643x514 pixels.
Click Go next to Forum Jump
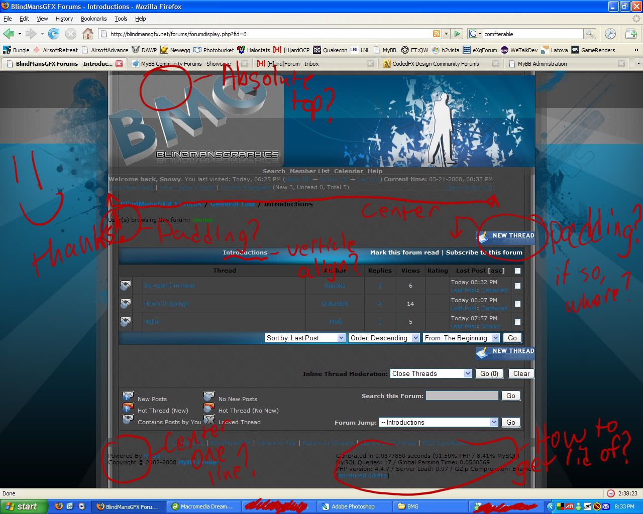click(511, 422)
